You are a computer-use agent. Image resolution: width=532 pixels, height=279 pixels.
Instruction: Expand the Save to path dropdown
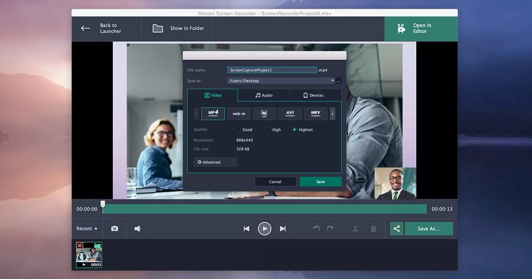(x=333, y=80)
